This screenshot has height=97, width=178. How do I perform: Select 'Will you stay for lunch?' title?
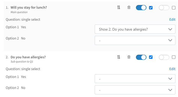click(29, 8)
